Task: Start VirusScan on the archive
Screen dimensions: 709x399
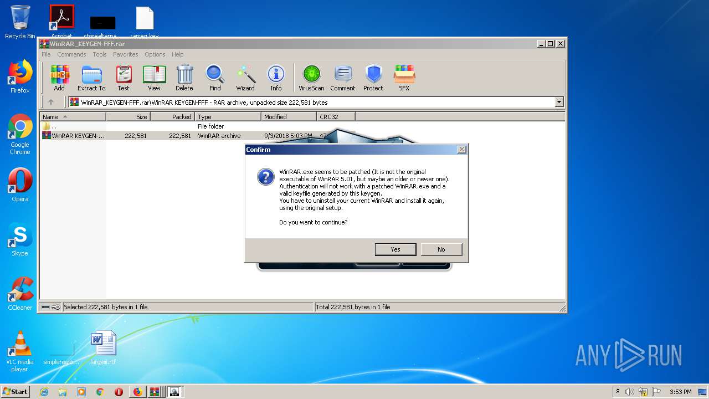Action: 311,78
